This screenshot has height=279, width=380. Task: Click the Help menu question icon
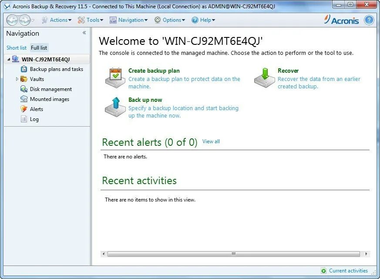[x=195, y=20]
